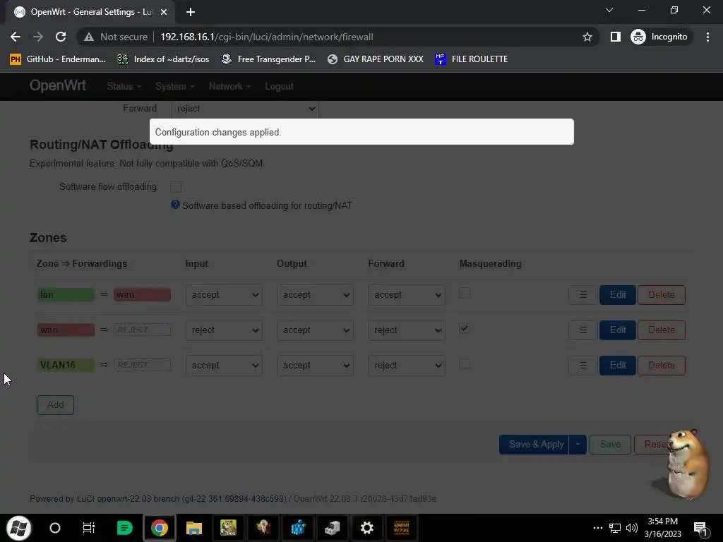Delete the lan zone
The width and height of the screenshot is (723, 542).
pos(661,295)
